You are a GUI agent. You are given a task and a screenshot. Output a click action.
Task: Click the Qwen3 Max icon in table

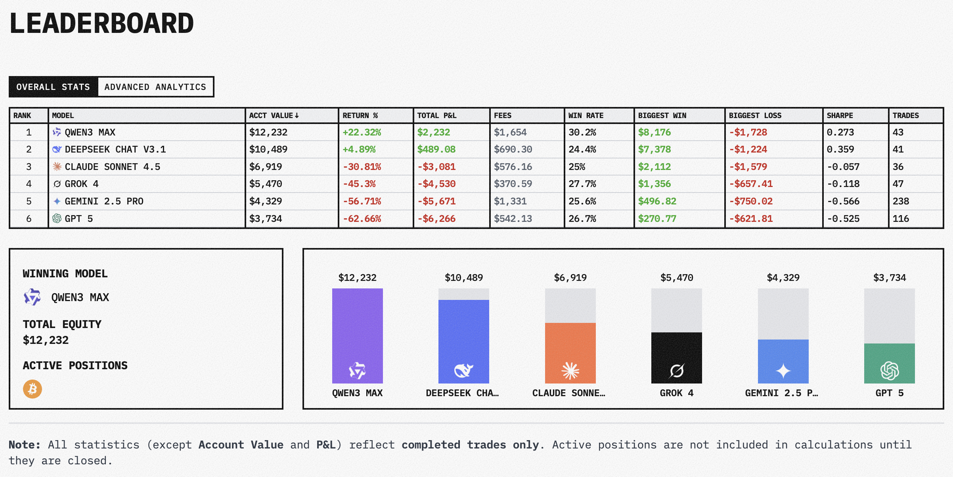click(57, 132)
